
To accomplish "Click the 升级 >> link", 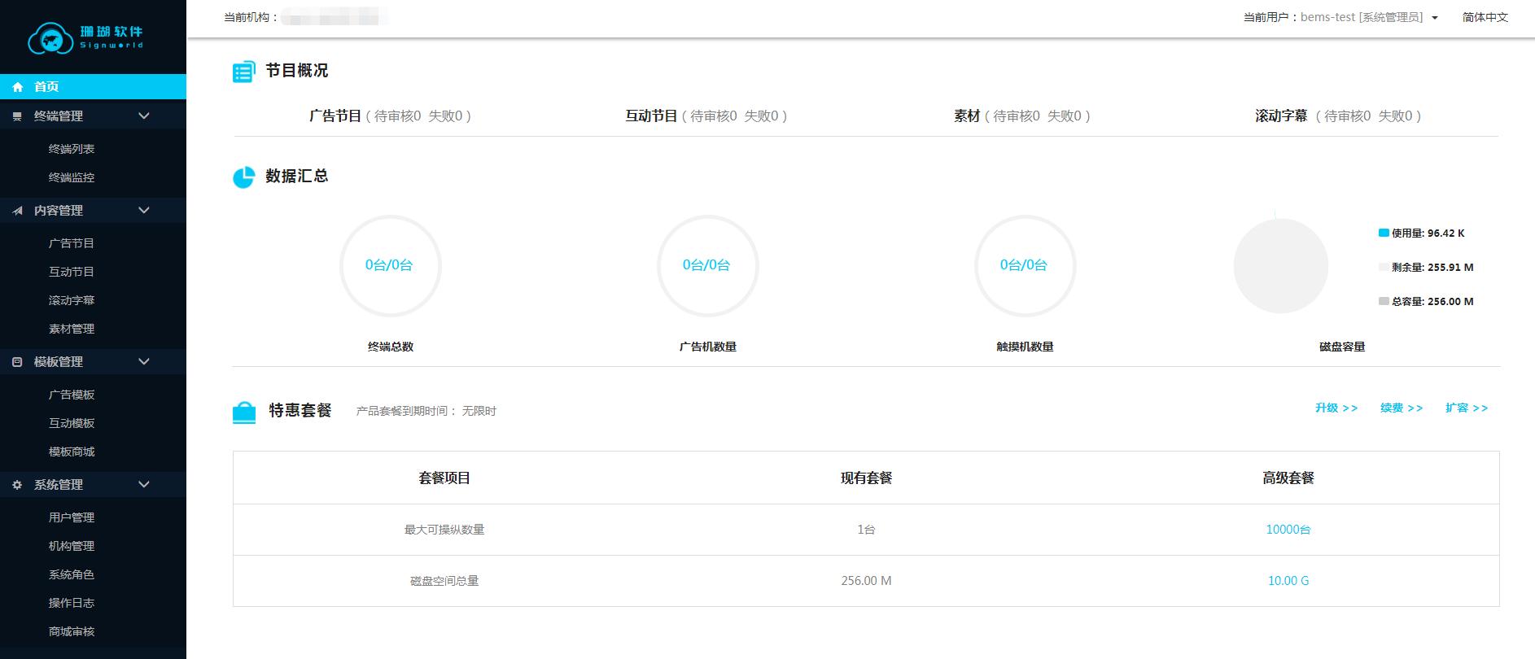I will 1336,408.
